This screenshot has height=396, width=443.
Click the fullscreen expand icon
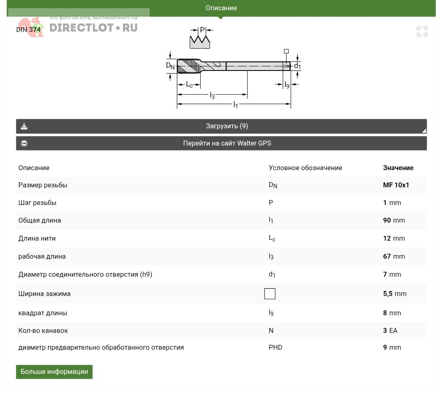(422, 32)
